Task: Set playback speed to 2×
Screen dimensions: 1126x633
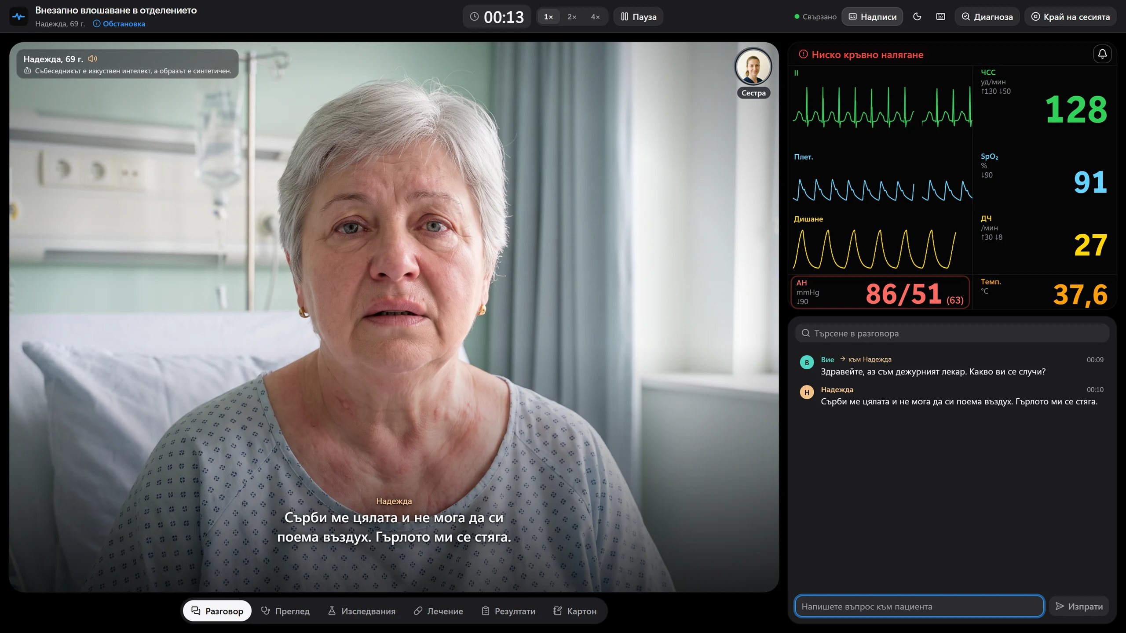Action: pyautogui.click(x=572, y=17)
